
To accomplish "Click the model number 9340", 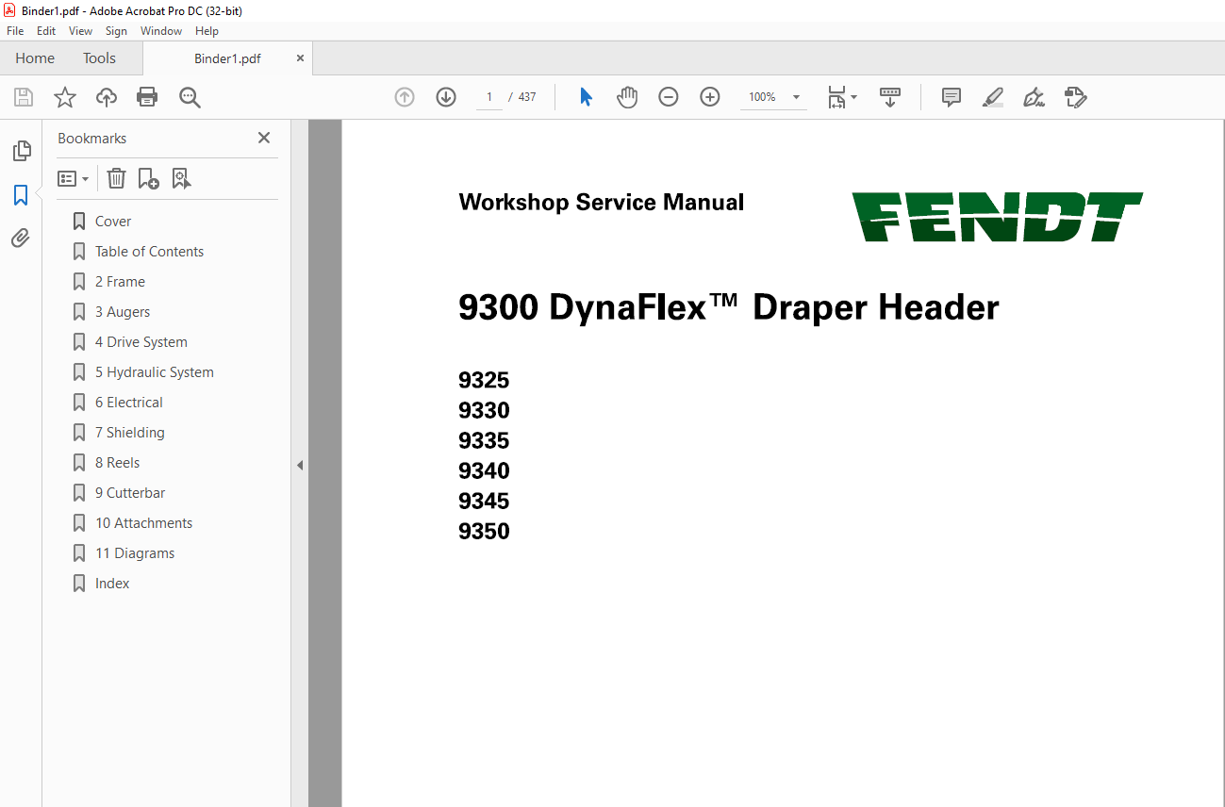I will [484, 471].
